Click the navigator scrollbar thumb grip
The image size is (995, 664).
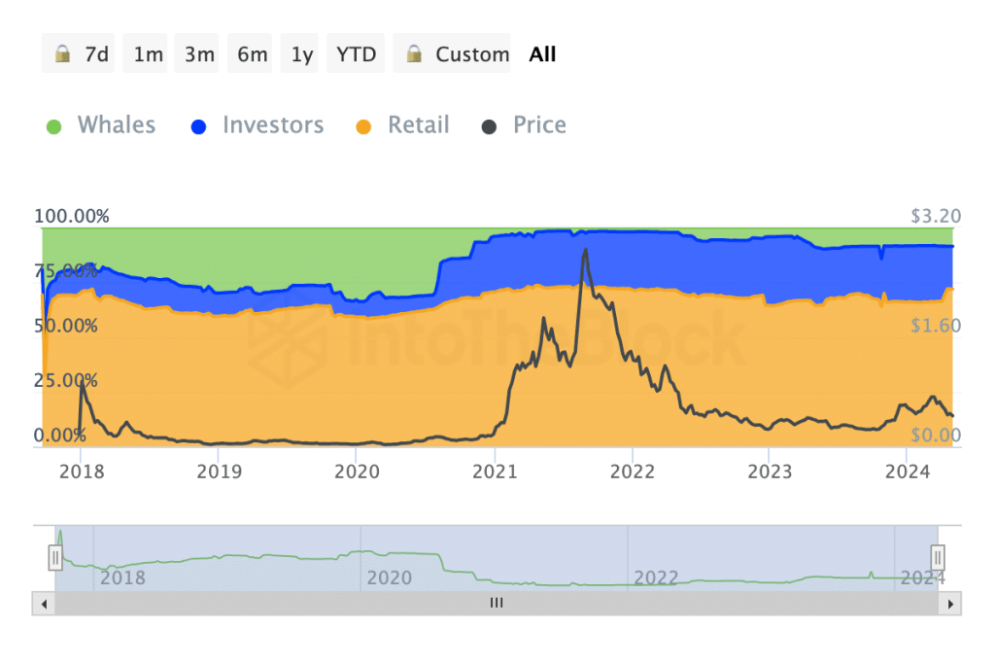point(497,603)
